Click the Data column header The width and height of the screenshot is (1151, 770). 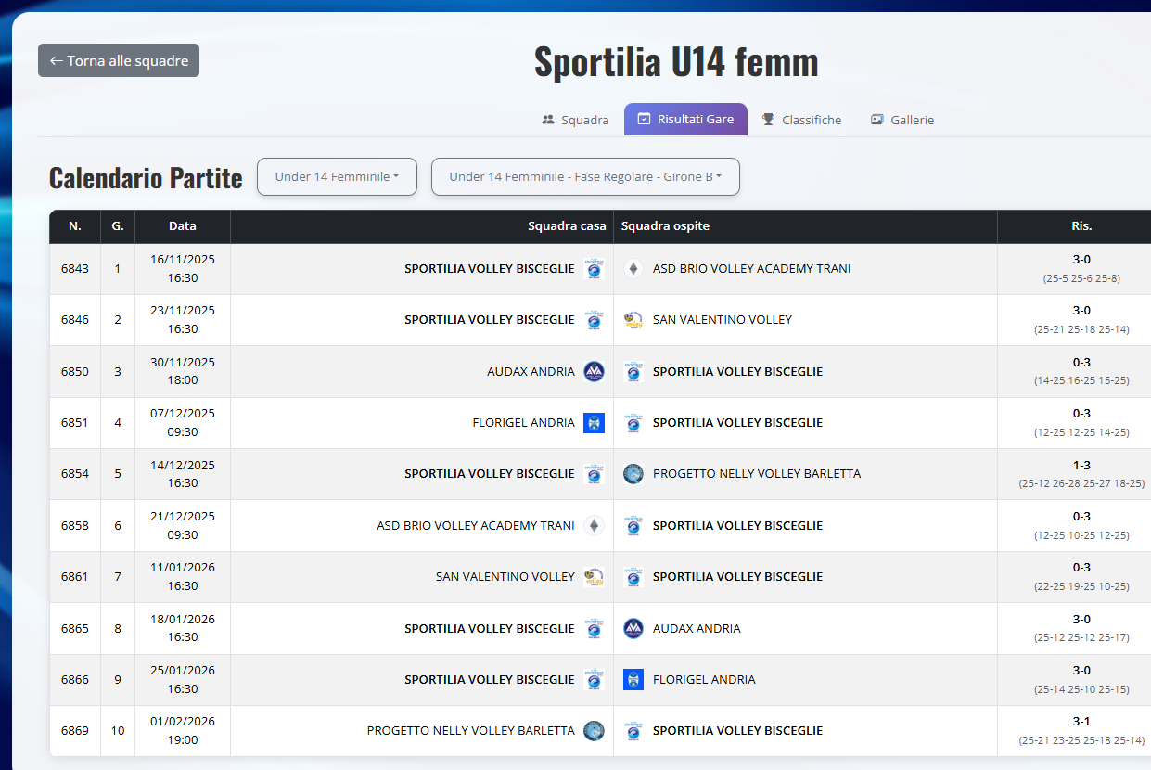click(183, 225)
